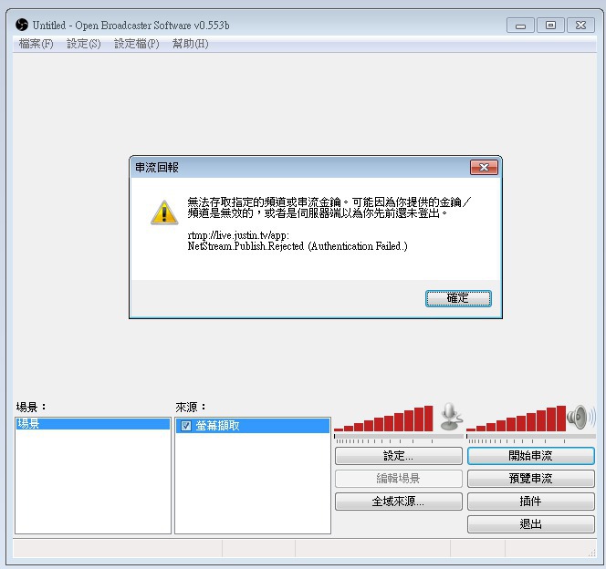
Task: Click the 預覽串流 button
Action: pos(530,479)
